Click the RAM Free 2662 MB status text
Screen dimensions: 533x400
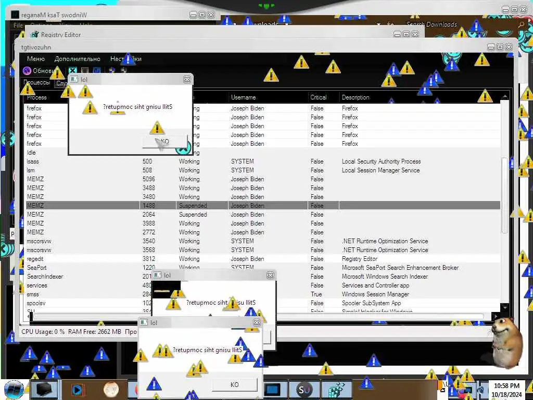(x=95, y=331)
